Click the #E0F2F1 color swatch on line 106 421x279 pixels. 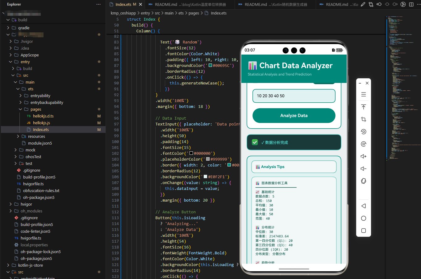pos(206,177)
